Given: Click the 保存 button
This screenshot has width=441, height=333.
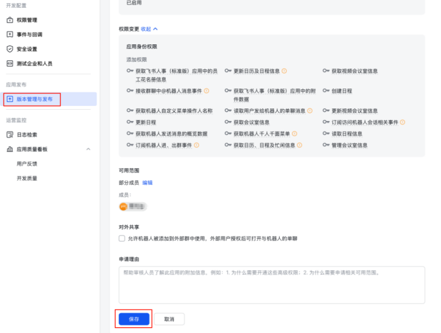Looking at the screenshot, I should [x=134, y=319].
